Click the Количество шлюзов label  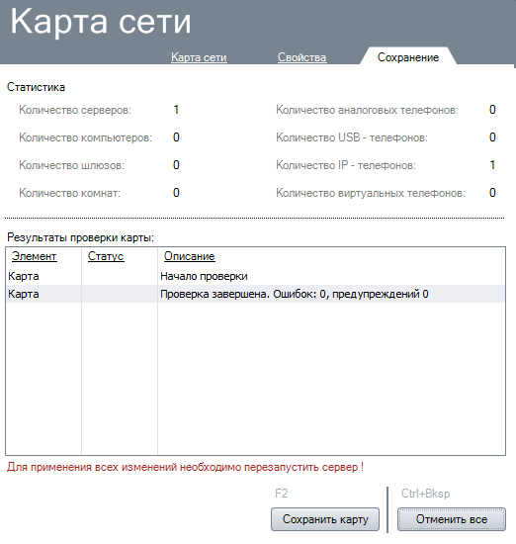pyautogui.click(x=71, y=165)
